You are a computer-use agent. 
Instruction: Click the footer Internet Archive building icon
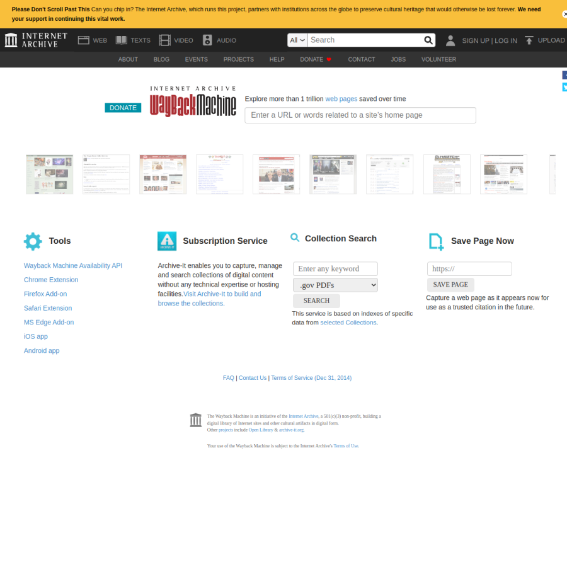pos(196,420)
